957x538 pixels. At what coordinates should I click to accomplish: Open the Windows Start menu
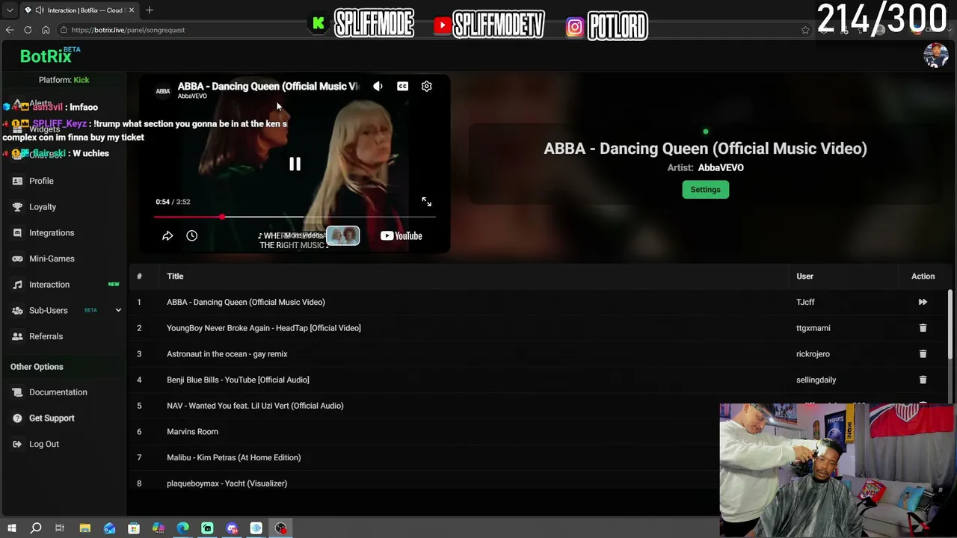(11, 528)
